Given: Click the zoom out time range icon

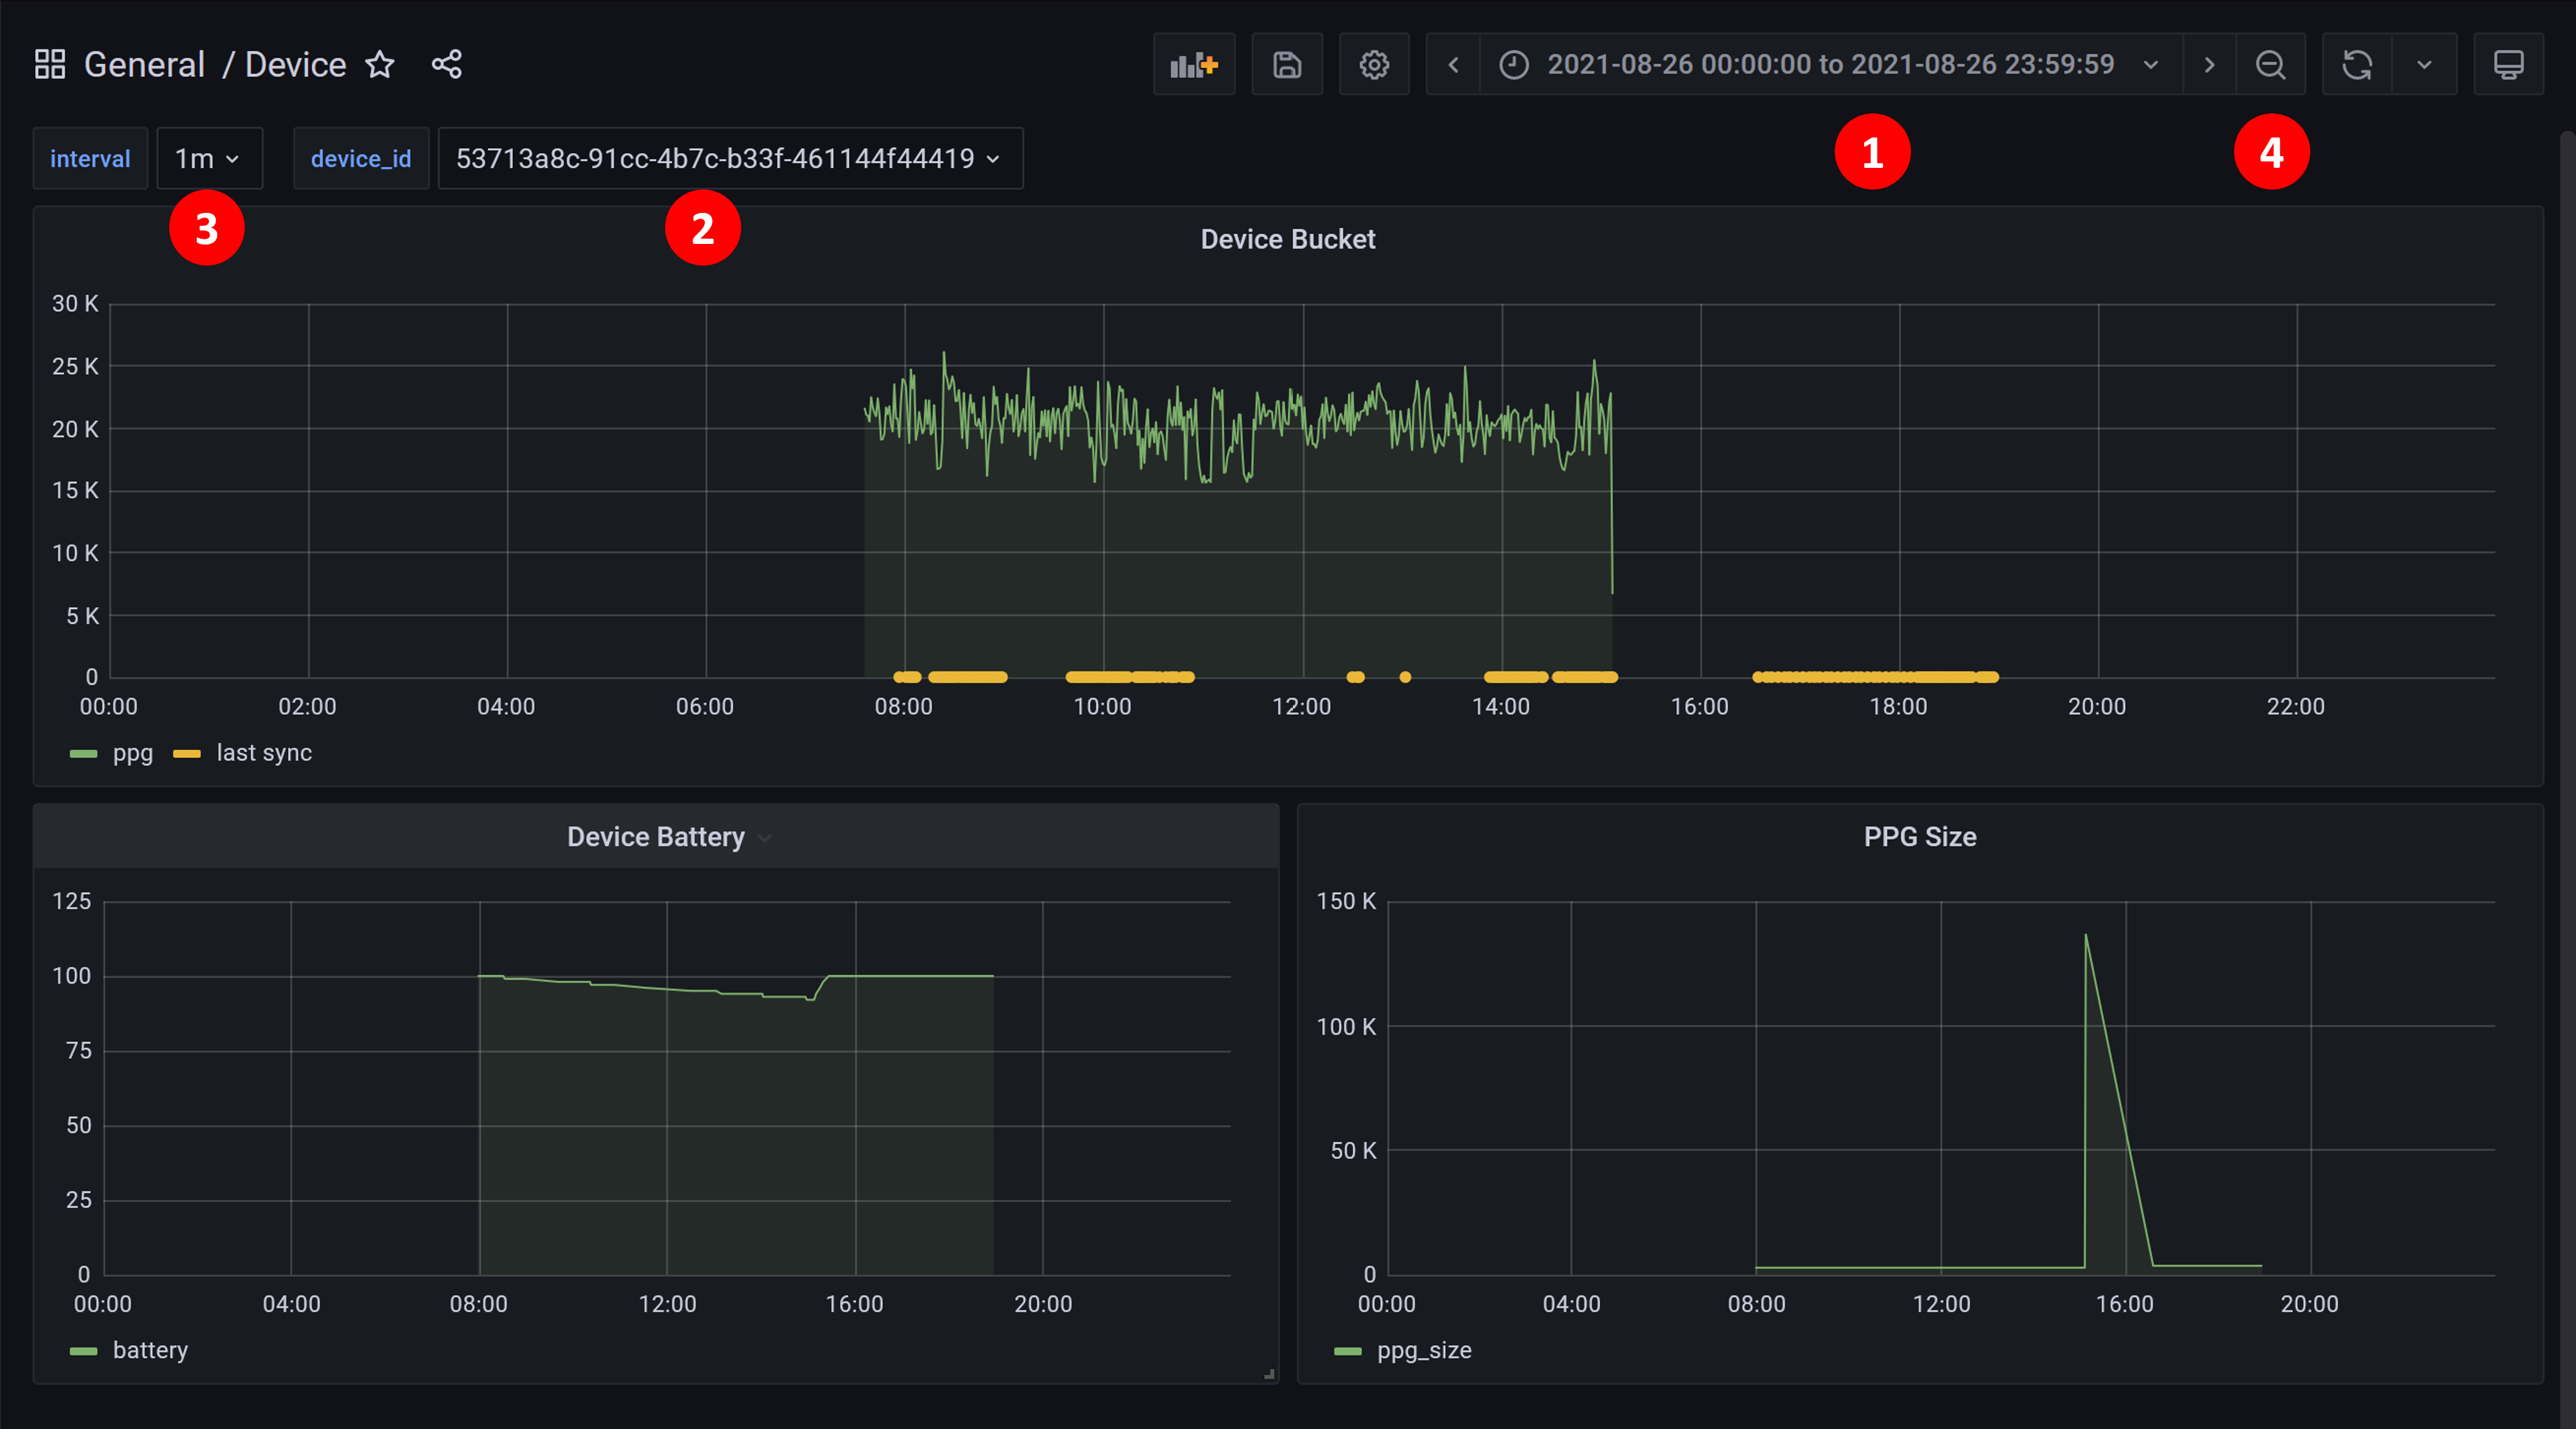Looking at the screenshot, I should point(2271,64).
